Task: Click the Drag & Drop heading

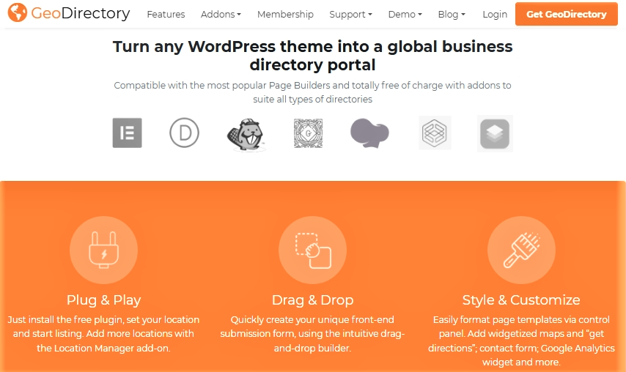Action: (312, 300)
